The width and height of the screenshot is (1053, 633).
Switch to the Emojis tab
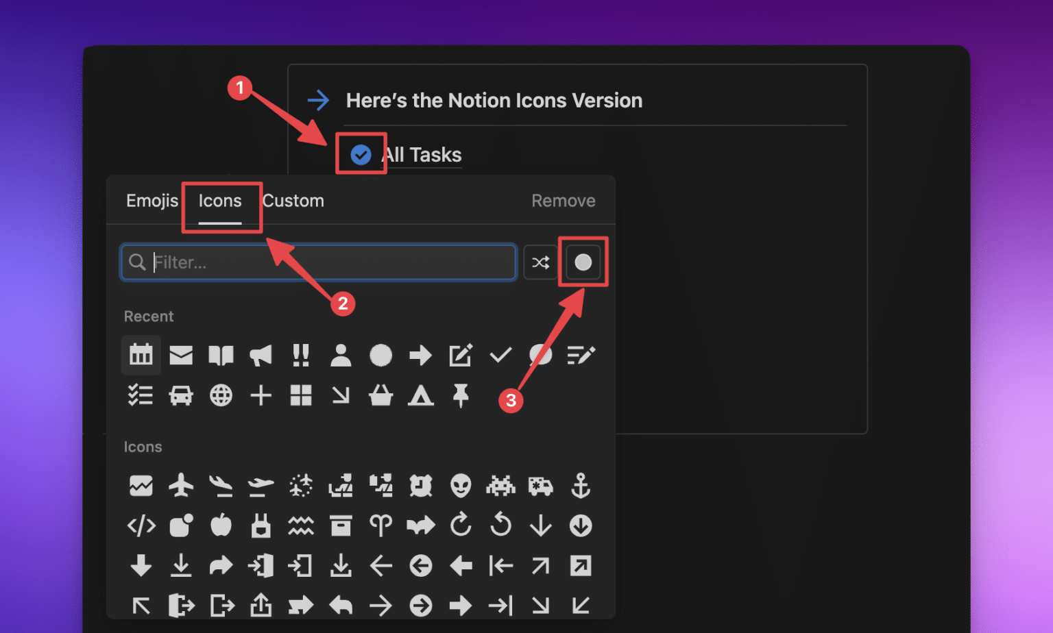[152, 201]
